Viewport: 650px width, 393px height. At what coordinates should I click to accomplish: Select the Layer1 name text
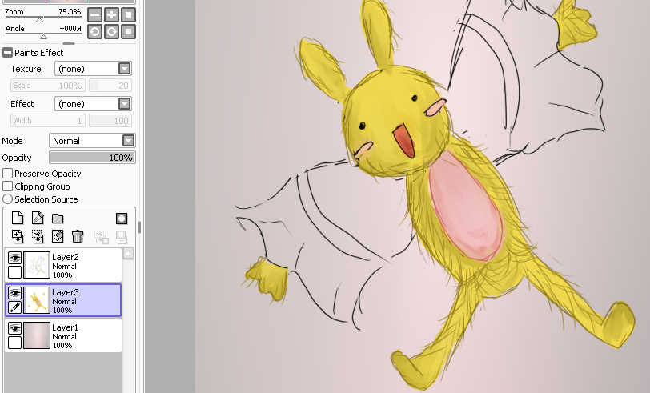click(65, 327)
